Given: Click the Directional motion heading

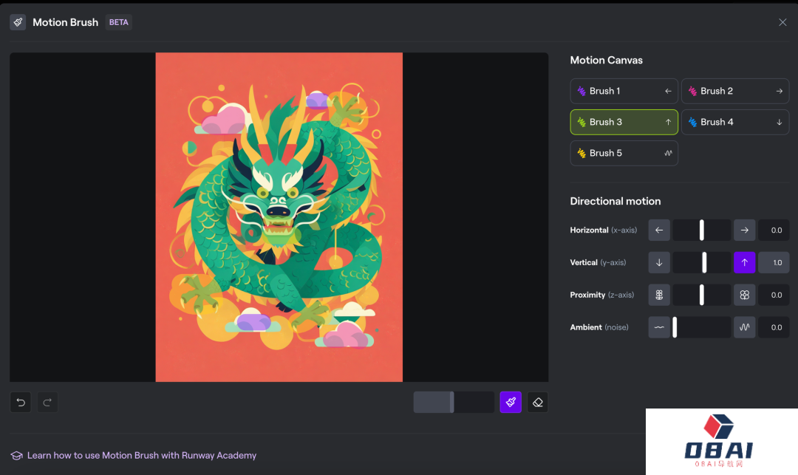Looking at the screenshot, I should point(615,201).
